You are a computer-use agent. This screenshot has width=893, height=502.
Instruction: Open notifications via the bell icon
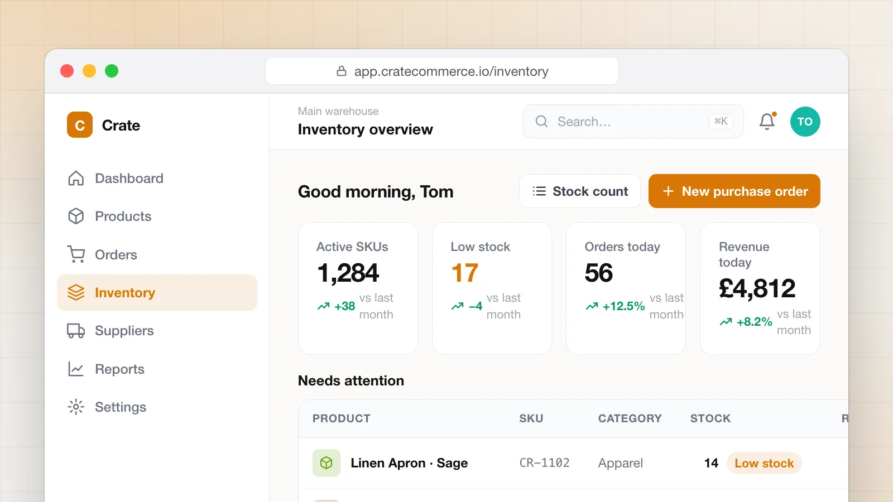coord(767,122)
